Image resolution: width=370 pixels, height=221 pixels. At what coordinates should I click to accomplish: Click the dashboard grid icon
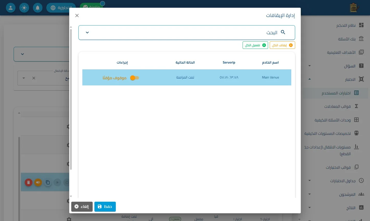(x=361, y=25)
